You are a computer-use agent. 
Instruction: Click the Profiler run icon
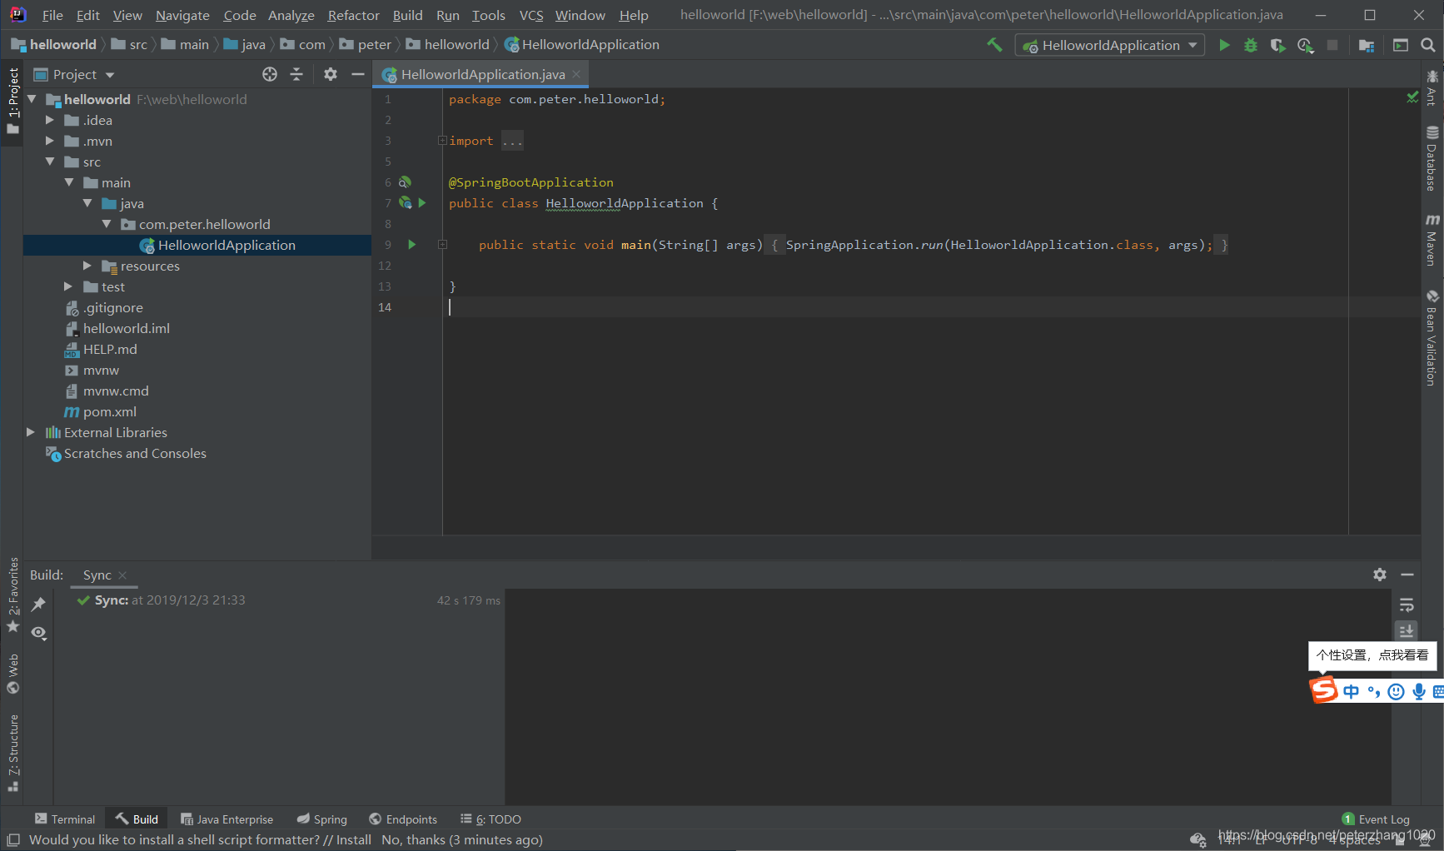[x=1305, y=45]
